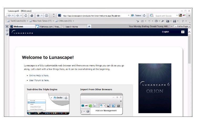This screenshot has width=197, height=126.
Task: Follow the User Forum link
Action: 39,80
